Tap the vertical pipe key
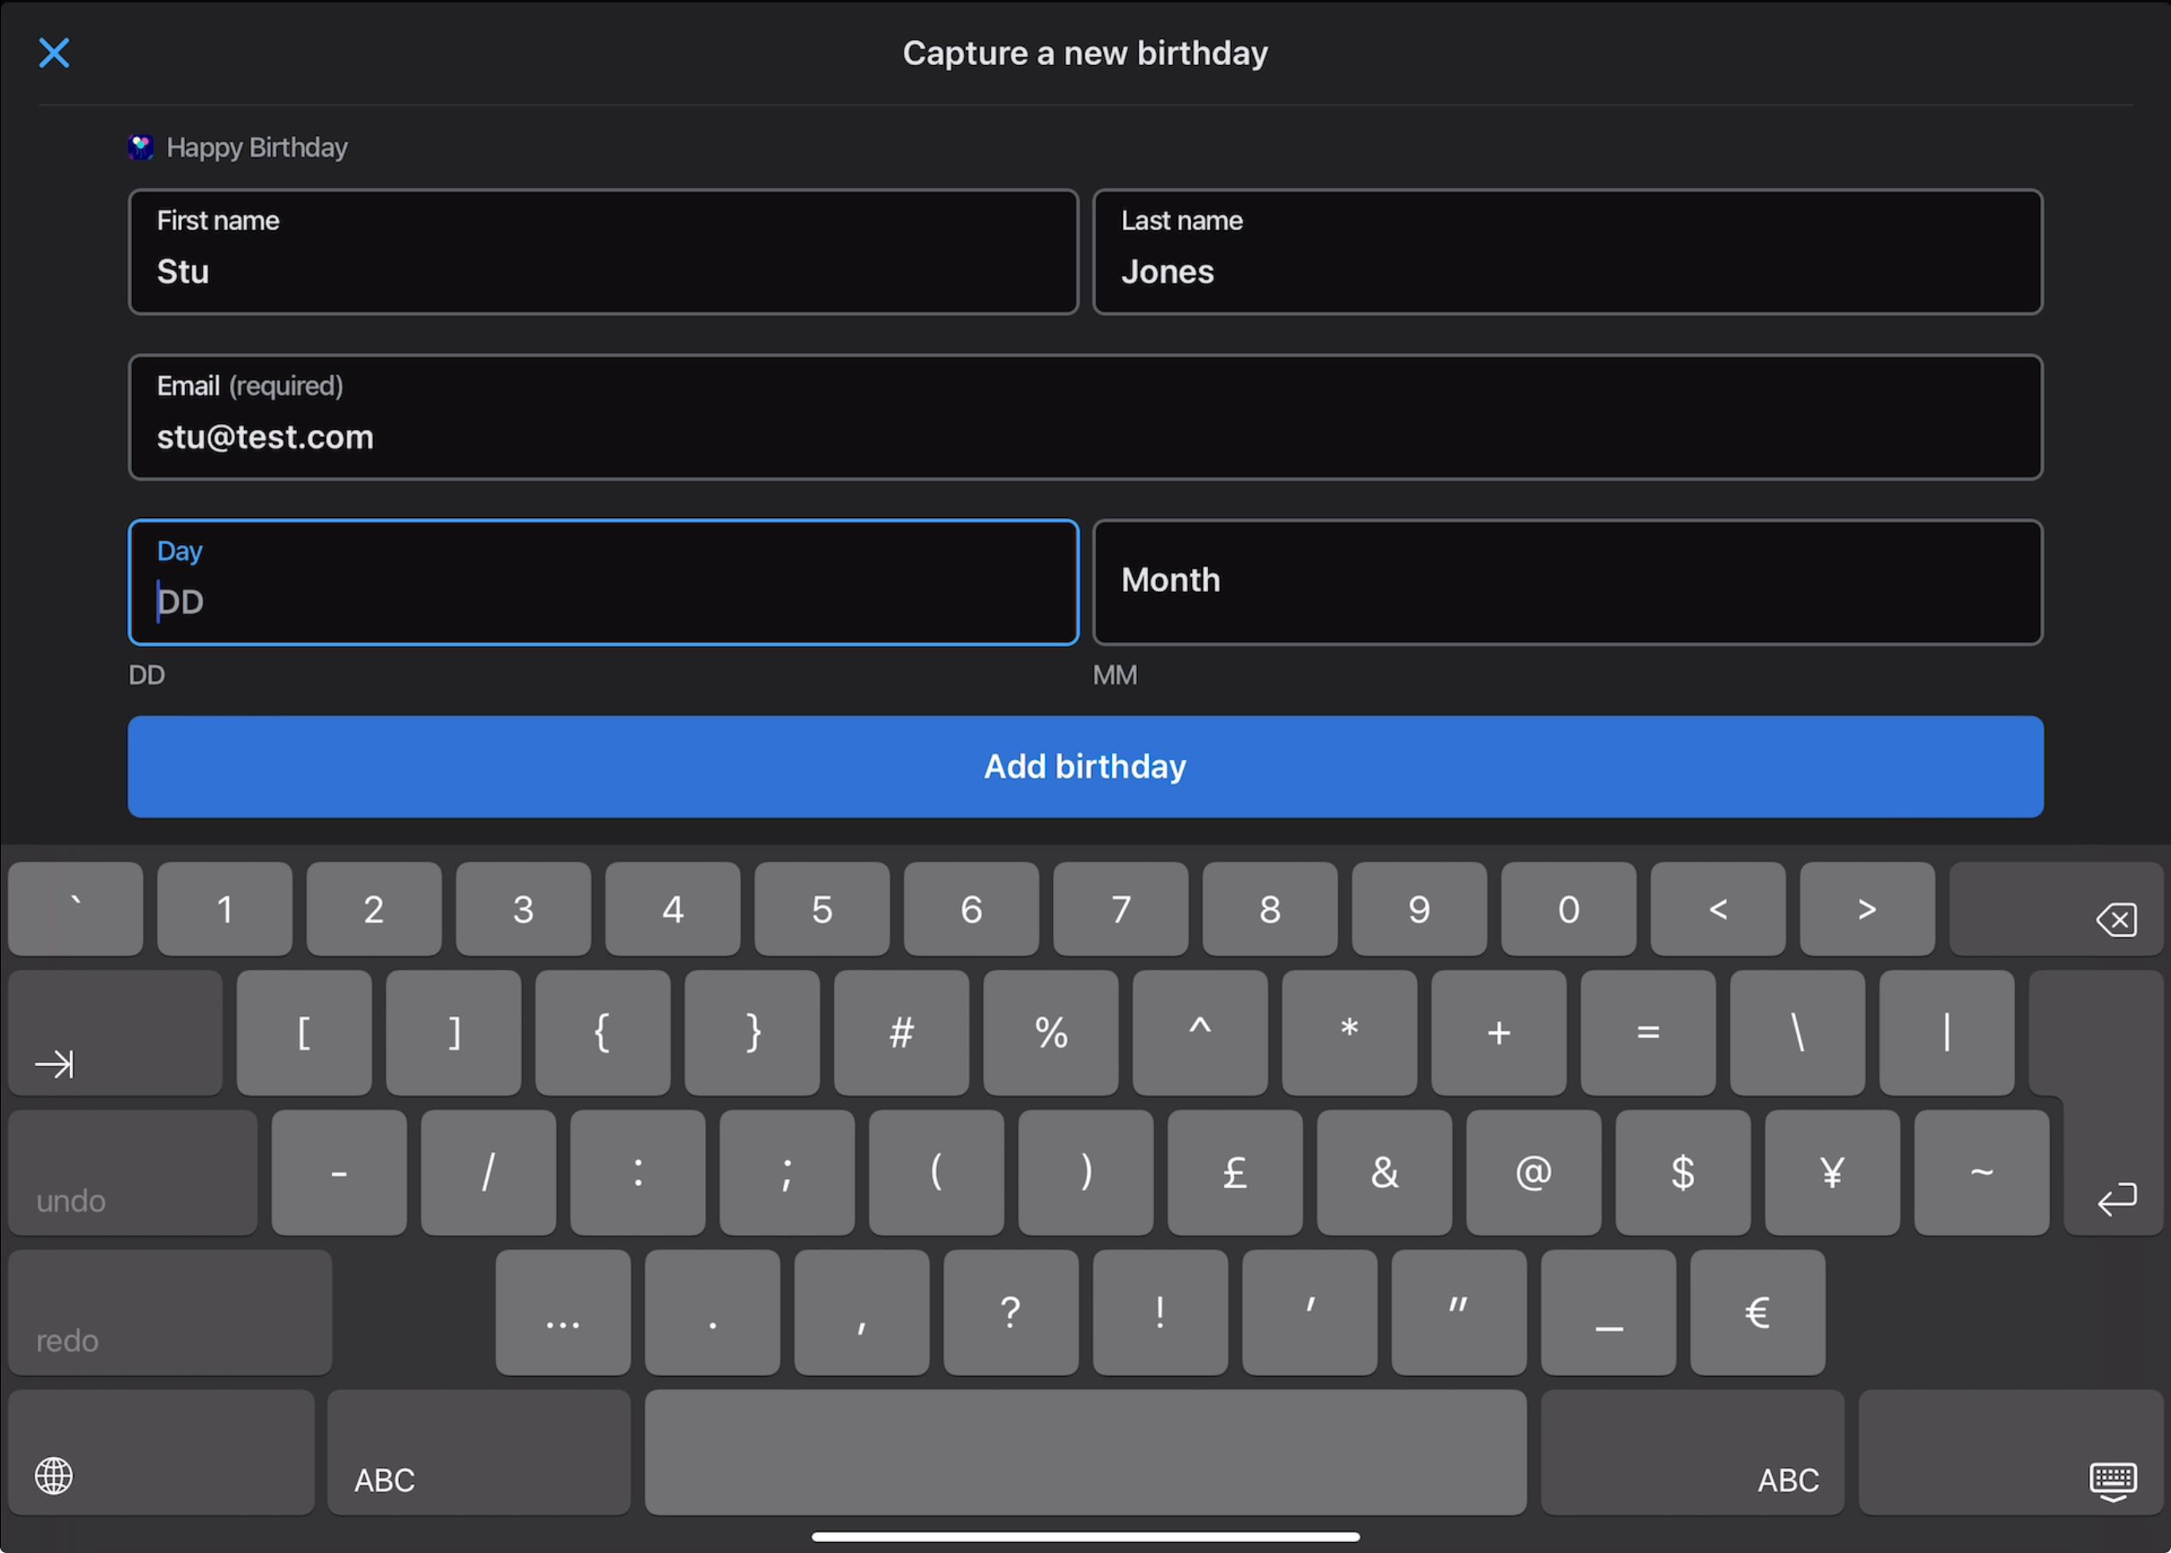This screenshot has height=1553, width=2171. (x=1946, y=1033)
